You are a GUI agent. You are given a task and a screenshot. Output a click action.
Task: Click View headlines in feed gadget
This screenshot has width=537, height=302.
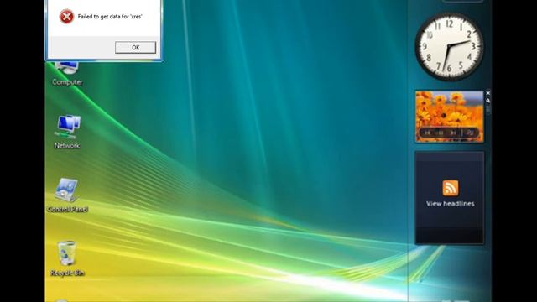pos(450,204)
